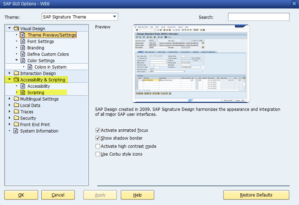Select the Accessibility & Scripting label
The height and width of the screenshot is (205, 299).
tap(43, 80)
